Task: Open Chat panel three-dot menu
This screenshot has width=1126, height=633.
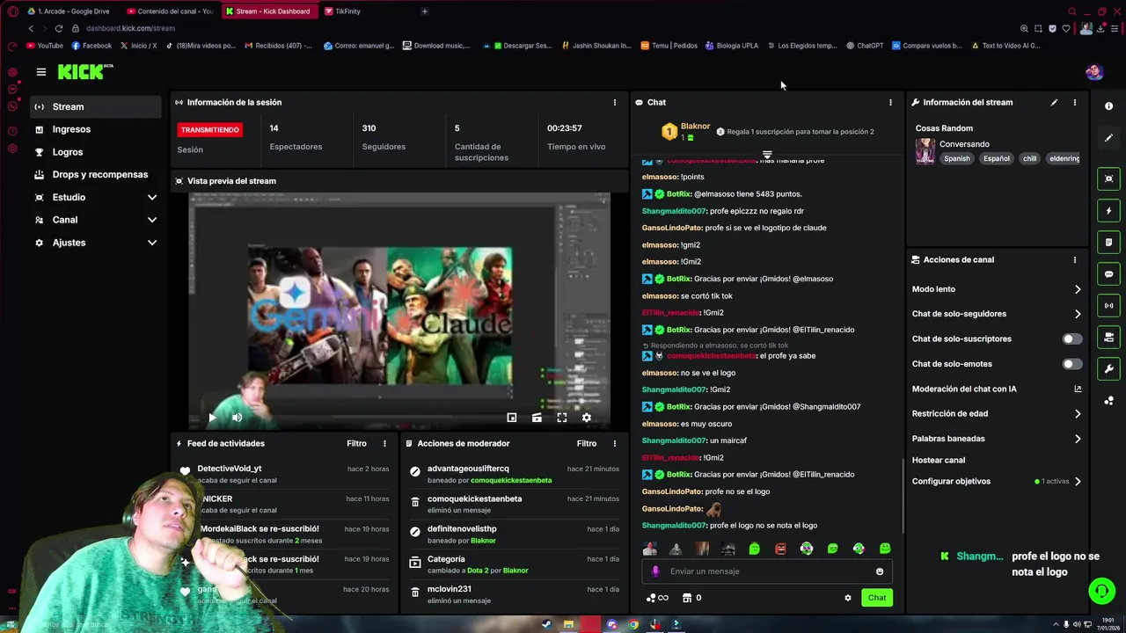Action: click(x=890, y=102)
